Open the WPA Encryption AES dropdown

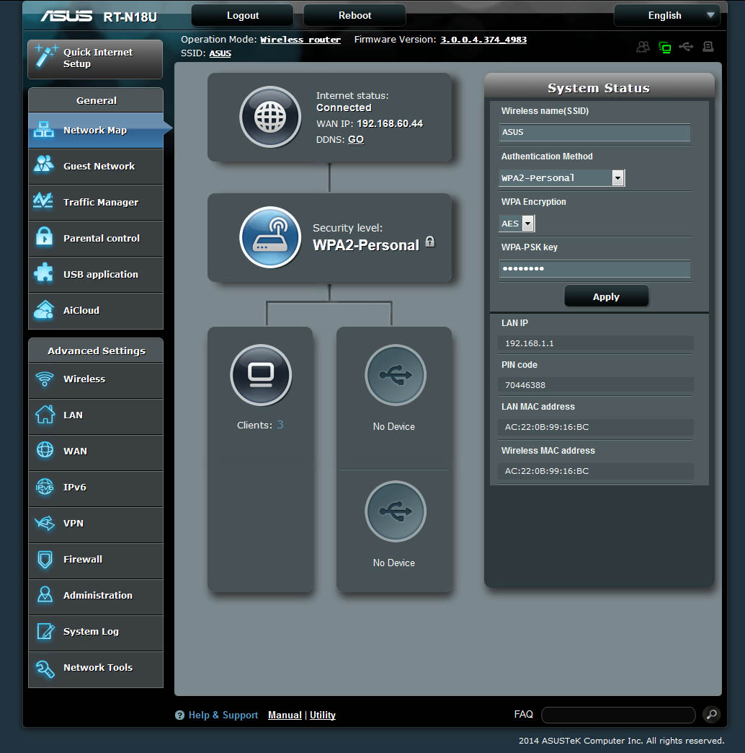click(x=517, y=224)
